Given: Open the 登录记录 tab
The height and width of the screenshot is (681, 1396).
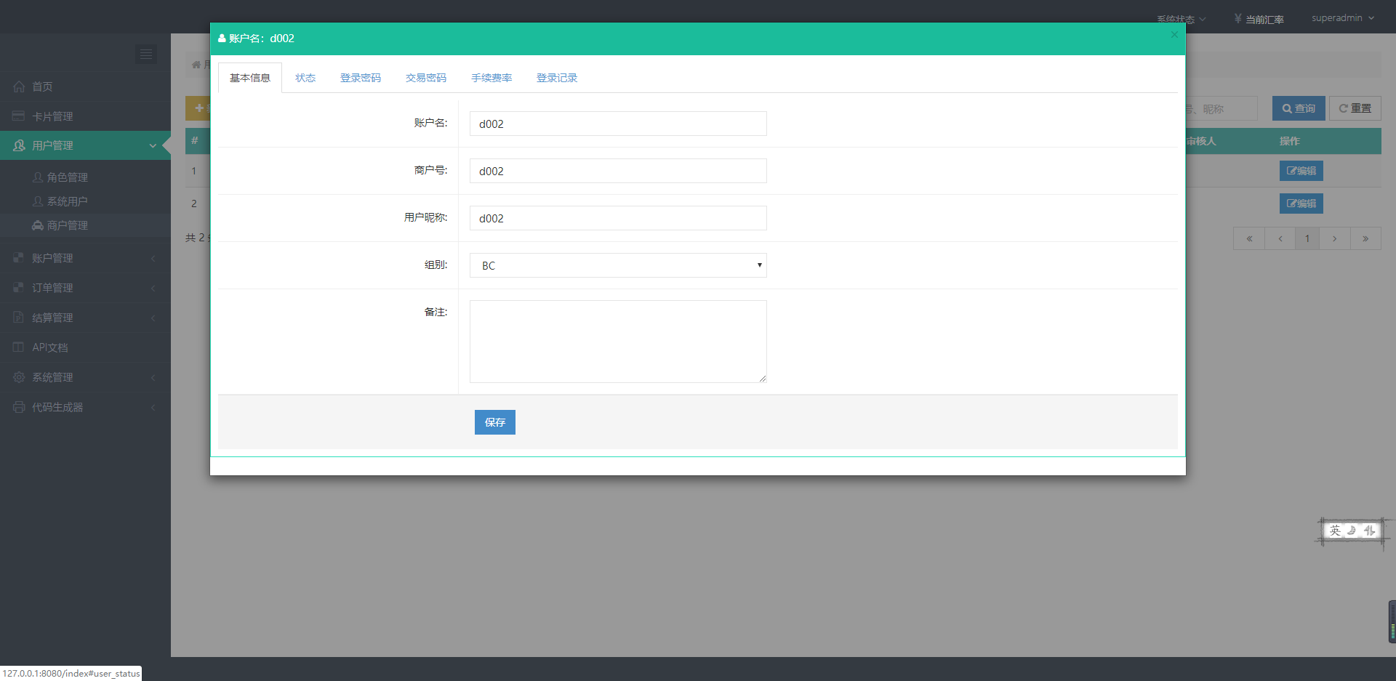Looking at the screenshot, I should pos(557,78).
